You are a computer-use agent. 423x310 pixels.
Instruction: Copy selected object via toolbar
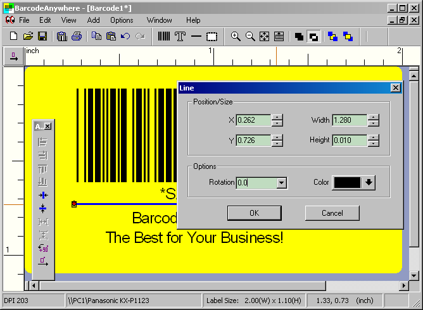[x=96, y=36]
